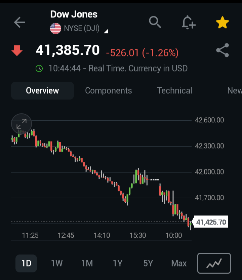Tap the -526.01 (-1.26%) change value
Screen dimensions: 242x280
tap(142, 53)
